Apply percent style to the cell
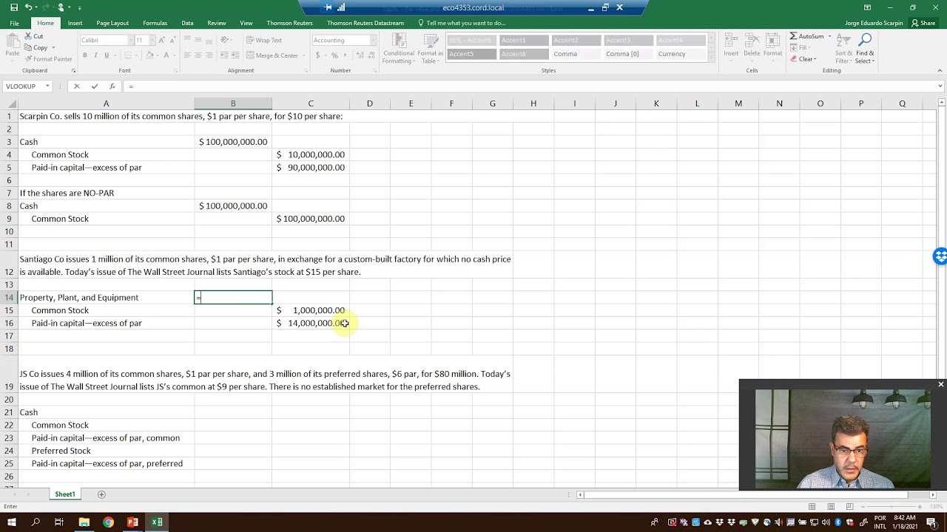This screenshot has height=532, width=947. pyautogui.click(x=334, y=55)
